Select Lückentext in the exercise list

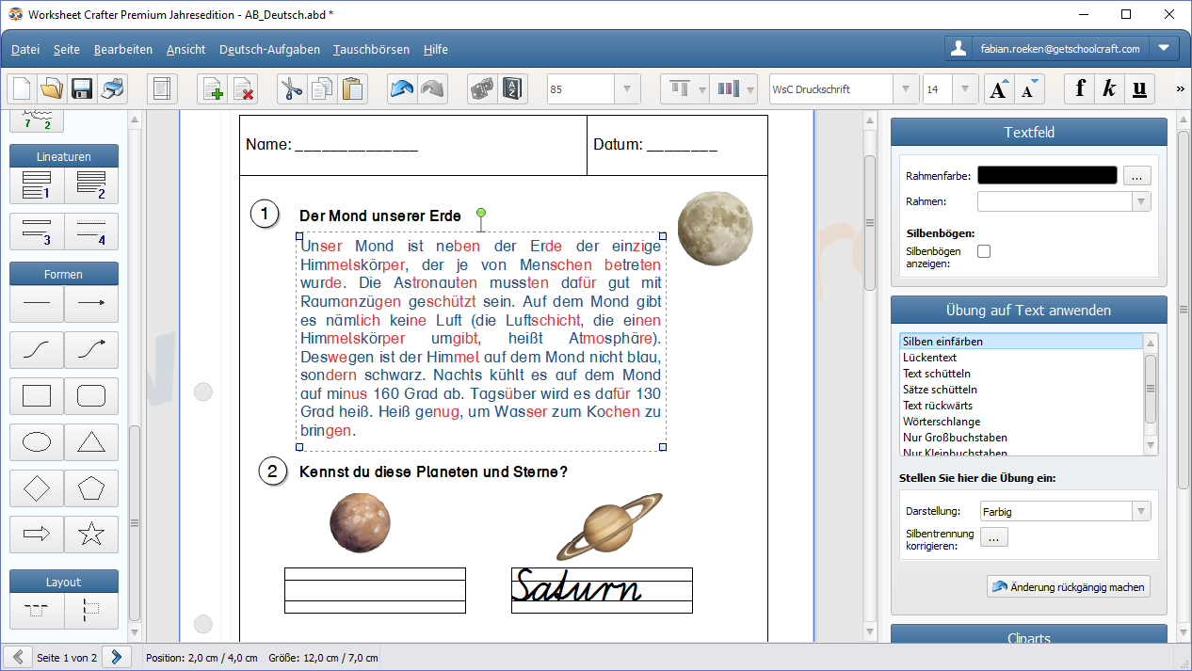tap(929, 358)
